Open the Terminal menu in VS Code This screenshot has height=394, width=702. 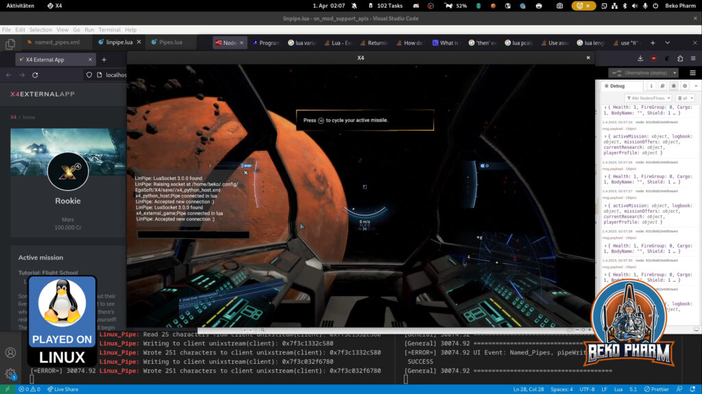coord(110,30)
